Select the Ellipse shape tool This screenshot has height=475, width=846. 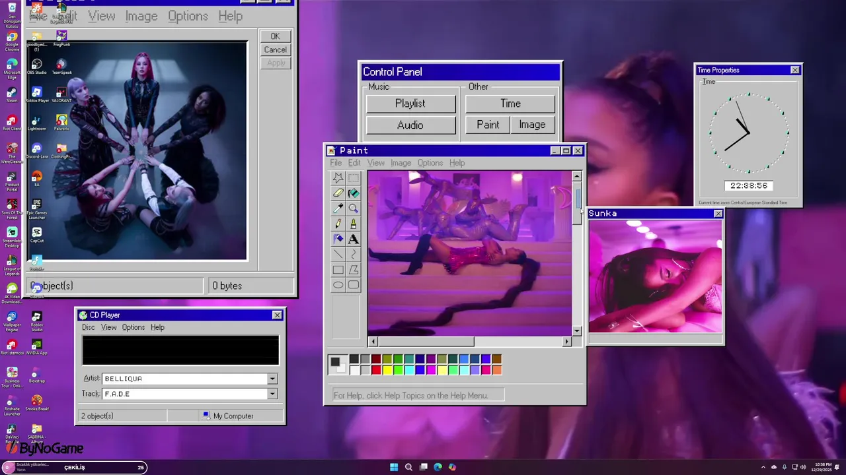[338, 285]
